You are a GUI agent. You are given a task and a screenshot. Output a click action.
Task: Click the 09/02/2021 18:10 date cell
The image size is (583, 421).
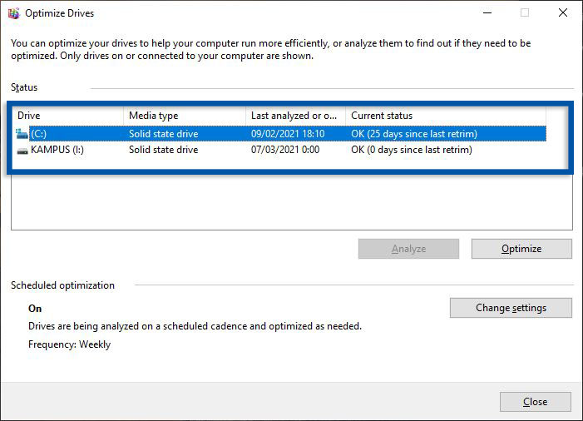coord(288,133)
